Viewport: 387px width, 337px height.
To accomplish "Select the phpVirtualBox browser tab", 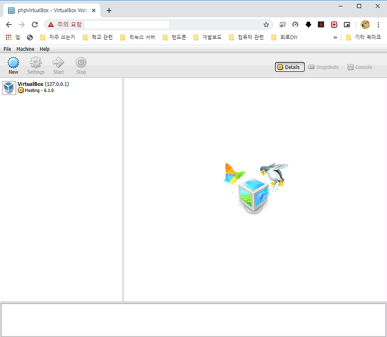I will pos(52,11).
